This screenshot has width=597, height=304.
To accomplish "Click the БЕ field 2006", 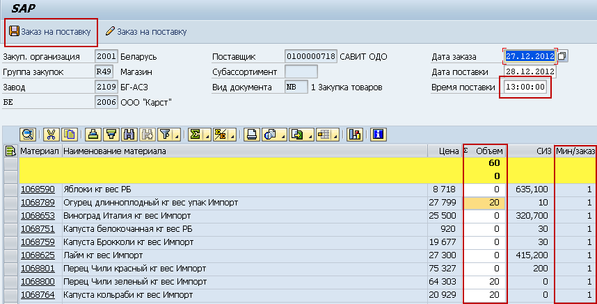I will coord(106,102).
